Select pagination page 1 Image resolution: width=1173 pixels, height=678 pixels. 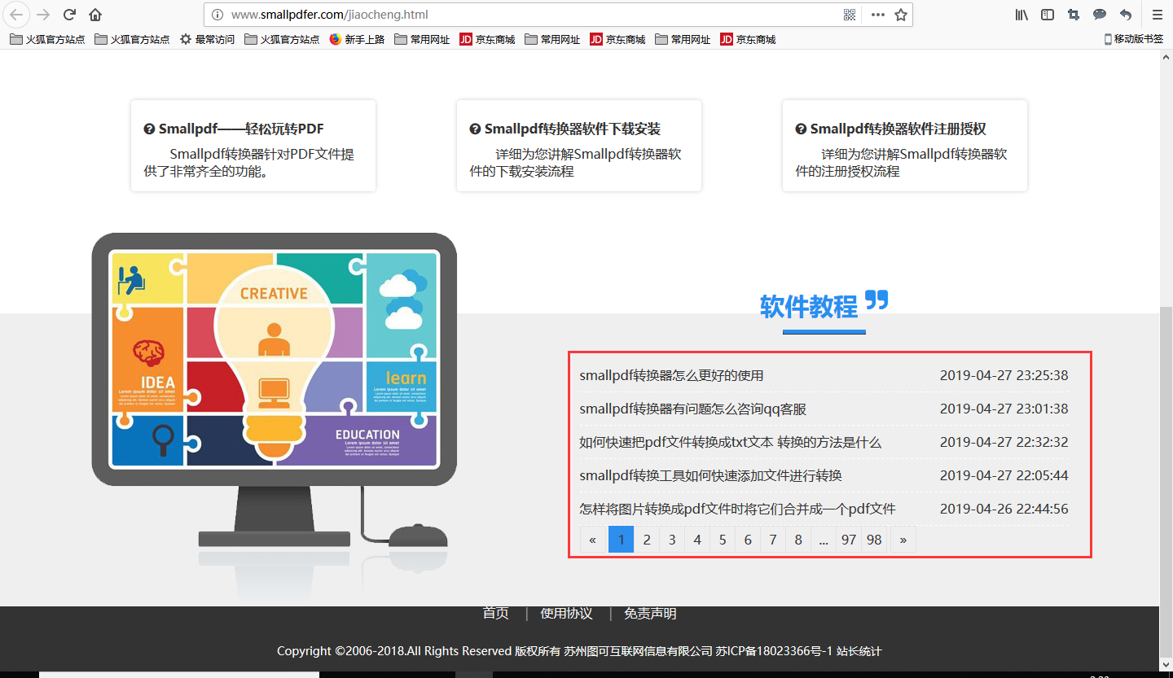tap(621, 540)
